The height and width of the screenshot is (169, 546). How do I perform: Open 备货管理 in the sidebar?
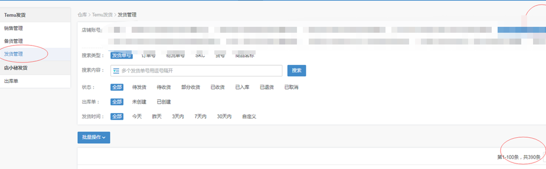(14, 41)
